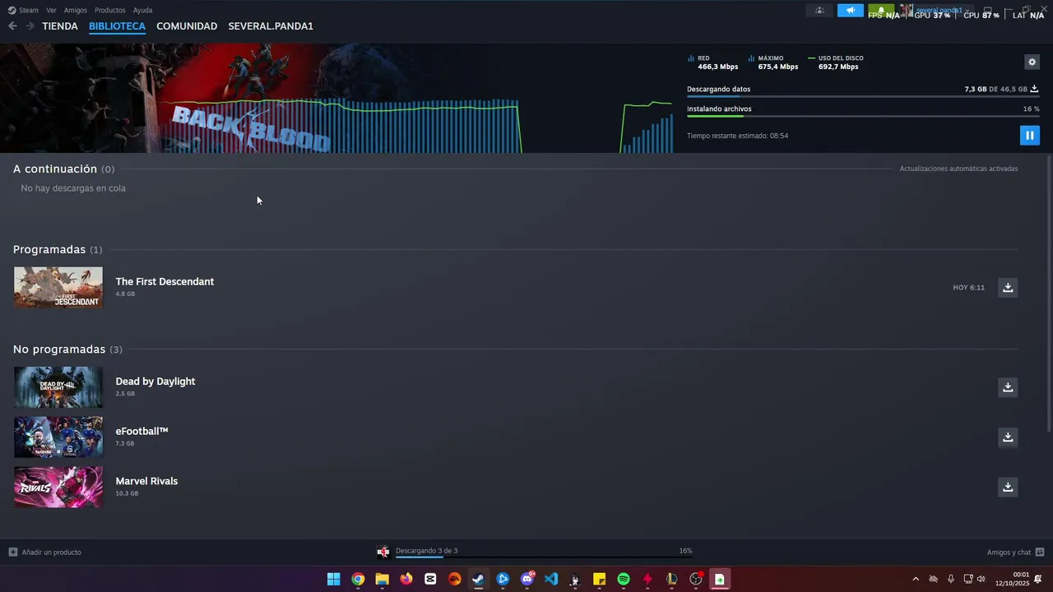Open the Productos menu

[110, 10]
